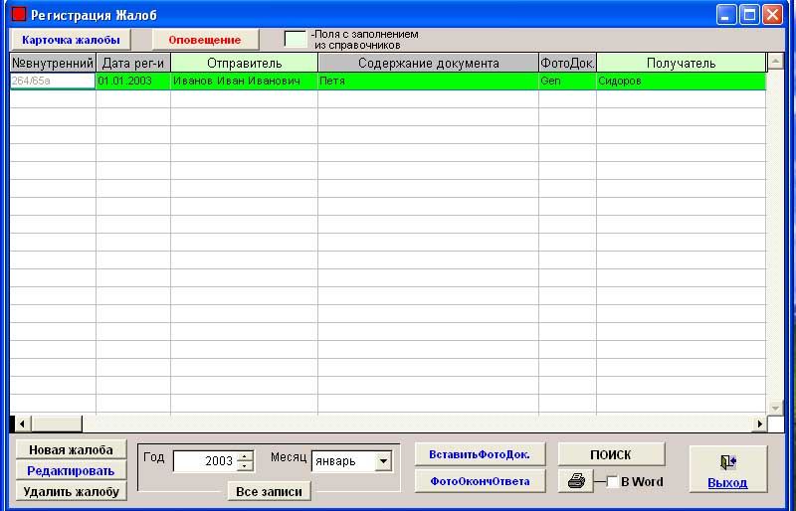The width and height of the screenshot is (796, 511).
Task: Show Все записи
Action: click(x=269, y=492)
